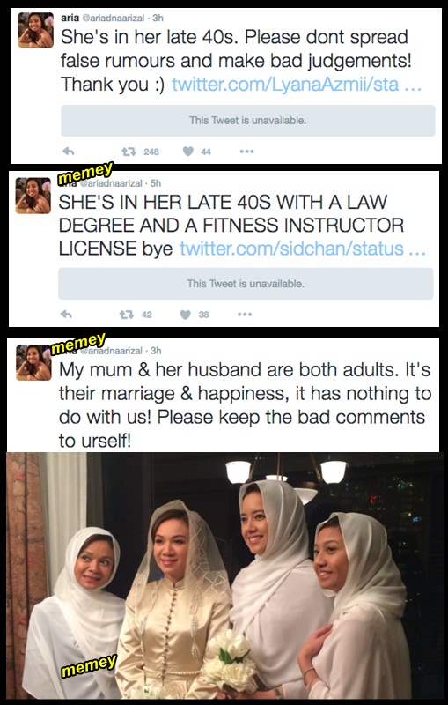Open more options on LAW DEGREE tweet
Viewport: 448px width, 705px height.
pyautogui.click(x=245, y=315)
